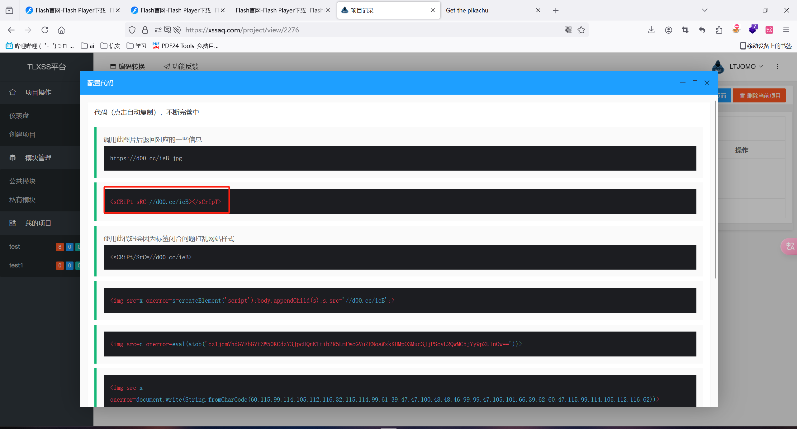Expand the 项目操作 sidebar section

click(40, 92)
